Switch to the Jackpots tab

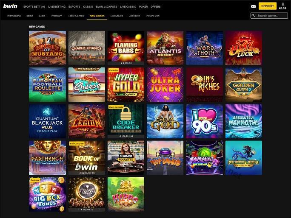point(134,16)
